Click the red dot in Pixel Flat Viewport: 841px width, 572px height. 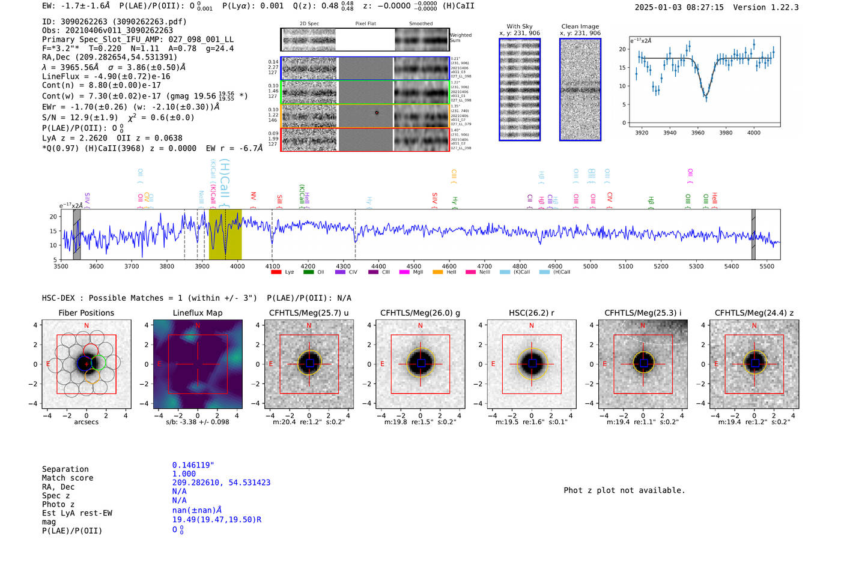pos(377,112)
